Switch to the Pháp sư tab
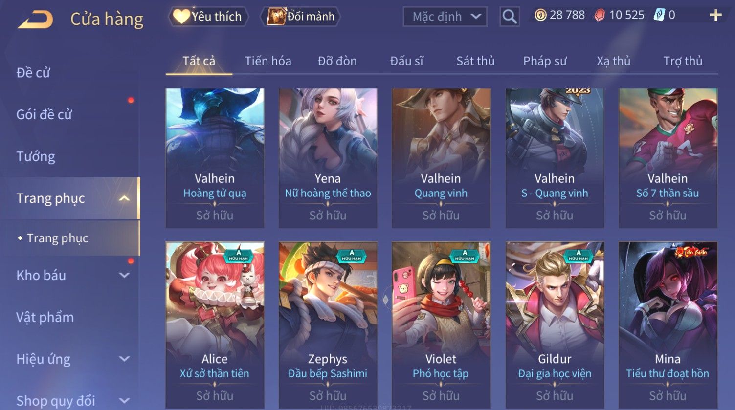 (x=545, y=61)
